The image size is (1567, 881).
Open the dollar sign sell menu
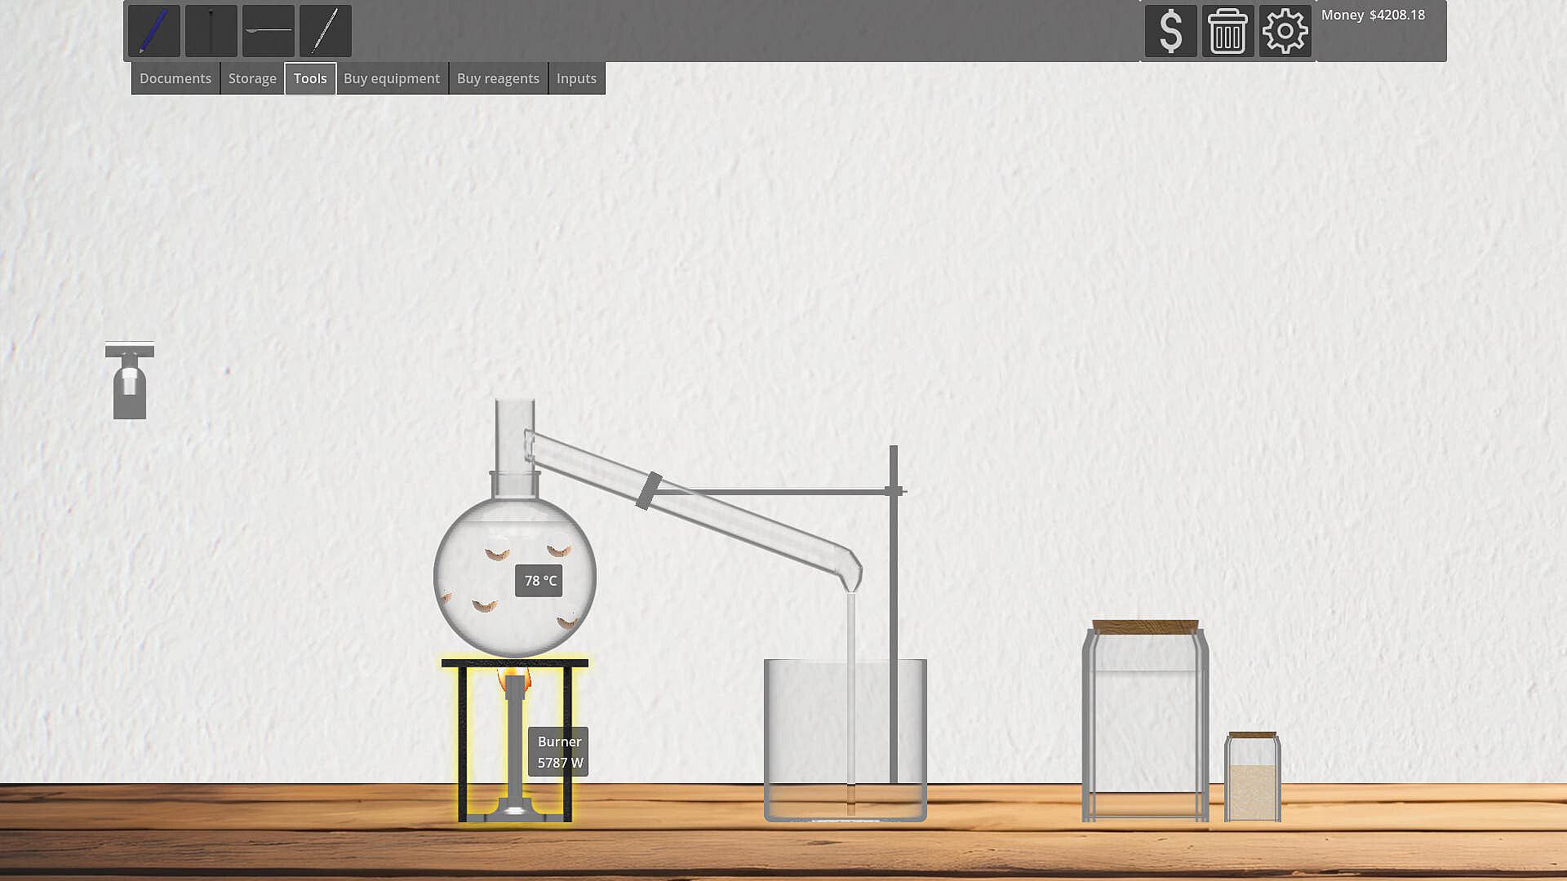pos(1170,31)
